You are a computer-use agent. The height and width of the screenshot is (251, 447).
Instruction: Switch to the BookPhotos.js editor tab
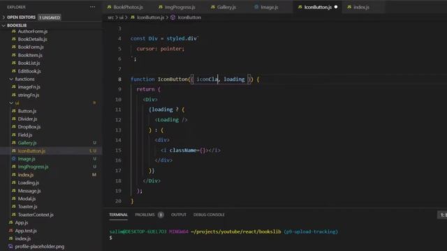pos(128,7)
